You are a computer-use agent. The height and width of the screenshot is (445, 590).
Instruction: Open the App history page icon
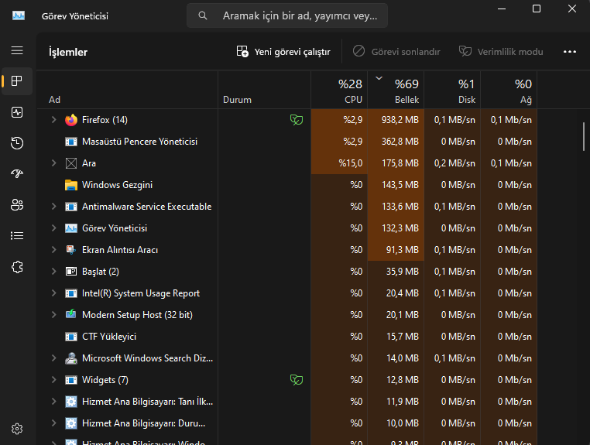pyautogui.click(x=17, y=143)
